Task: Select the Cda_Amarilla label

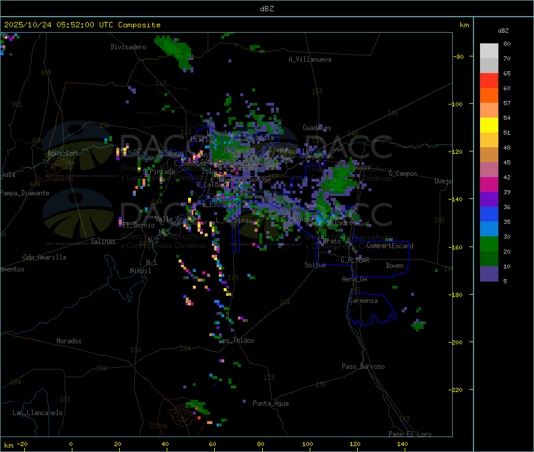Action: [44, 257]
